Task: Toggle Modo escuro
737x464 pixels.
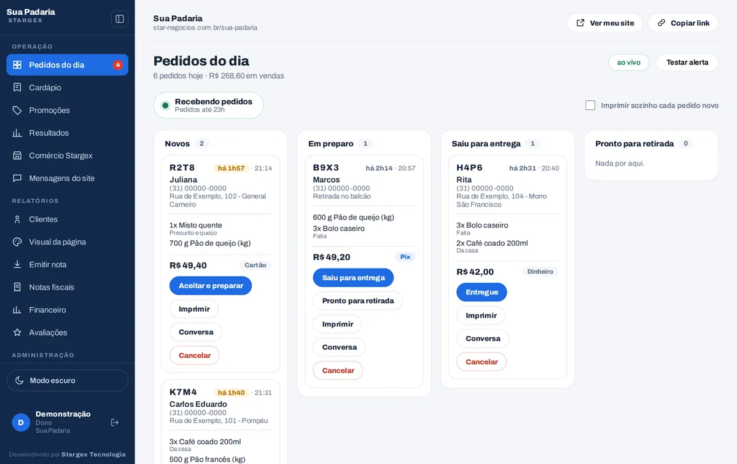Action: [x=68, y=380]
